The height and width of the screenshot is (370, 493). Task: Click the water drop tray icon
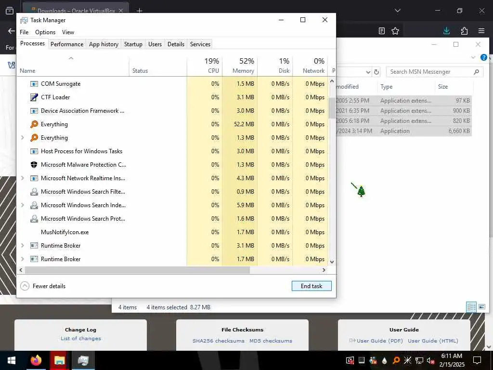pyautogui.click(x=385, y=360)
